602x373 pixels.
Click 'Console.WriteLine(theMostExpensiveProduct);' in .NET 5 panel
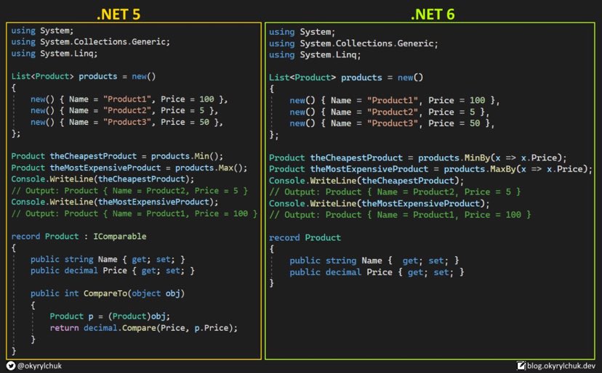click(x=114, y=202)
